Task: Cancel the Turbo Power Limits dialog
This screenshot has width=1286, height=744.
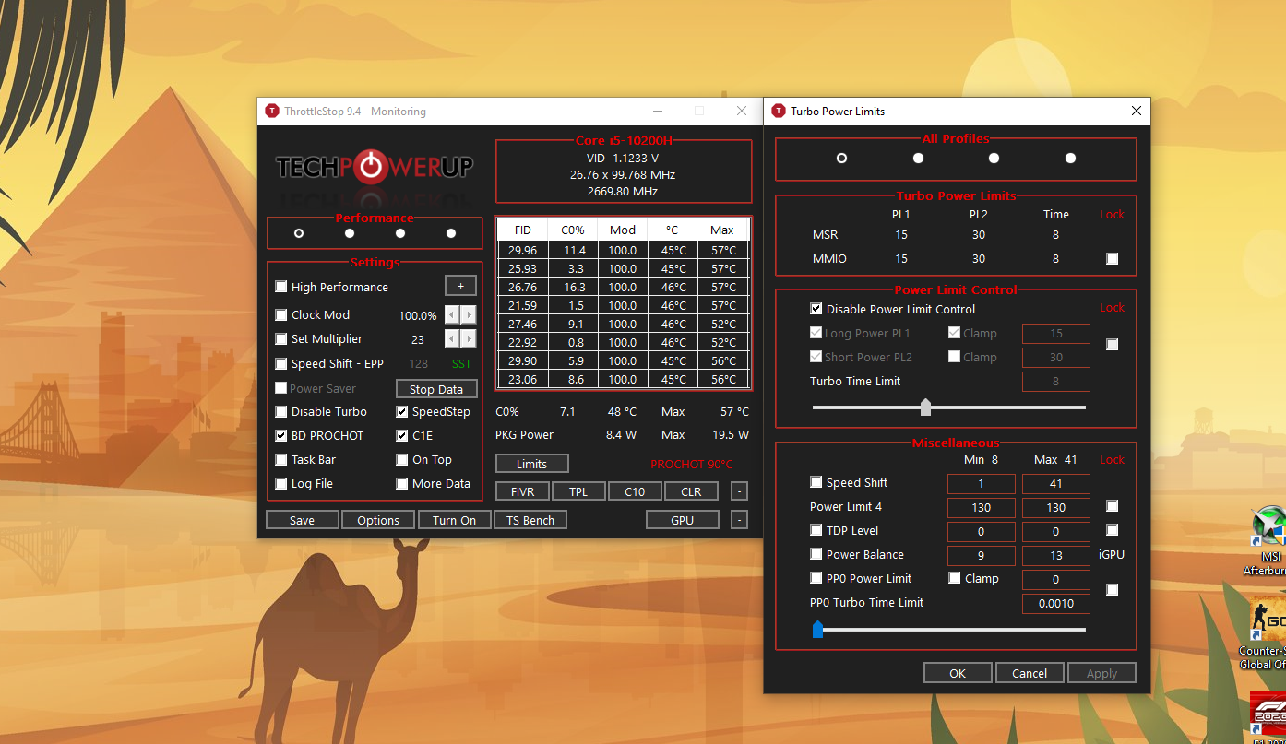Action: click(x=1030, y=673)
